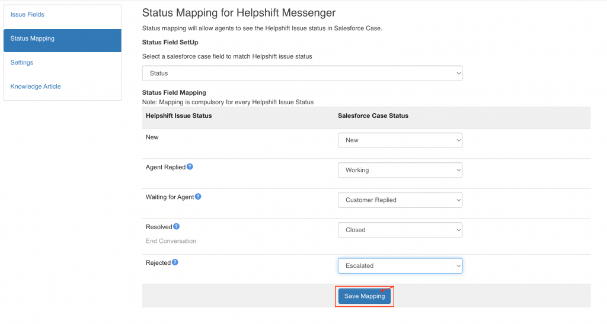Click the question mark icon beside Rejected
Screen dimensions: 607x324
(x=175, y=262)
